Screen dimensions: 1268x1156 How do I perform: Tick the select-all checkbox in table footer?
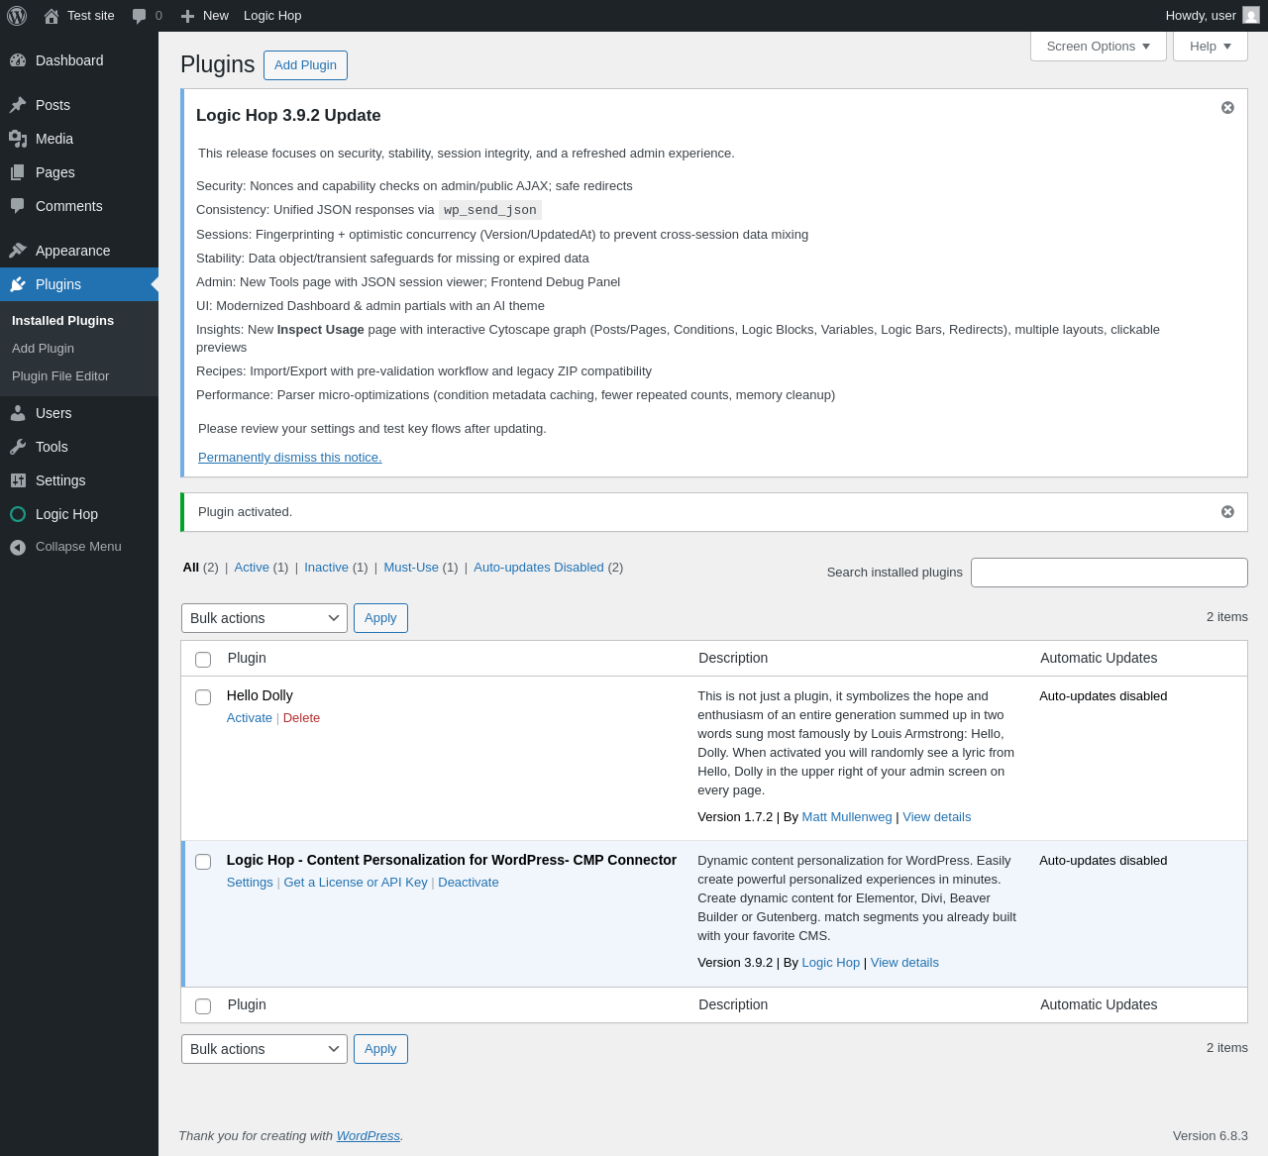click(x=203, y=1006)
